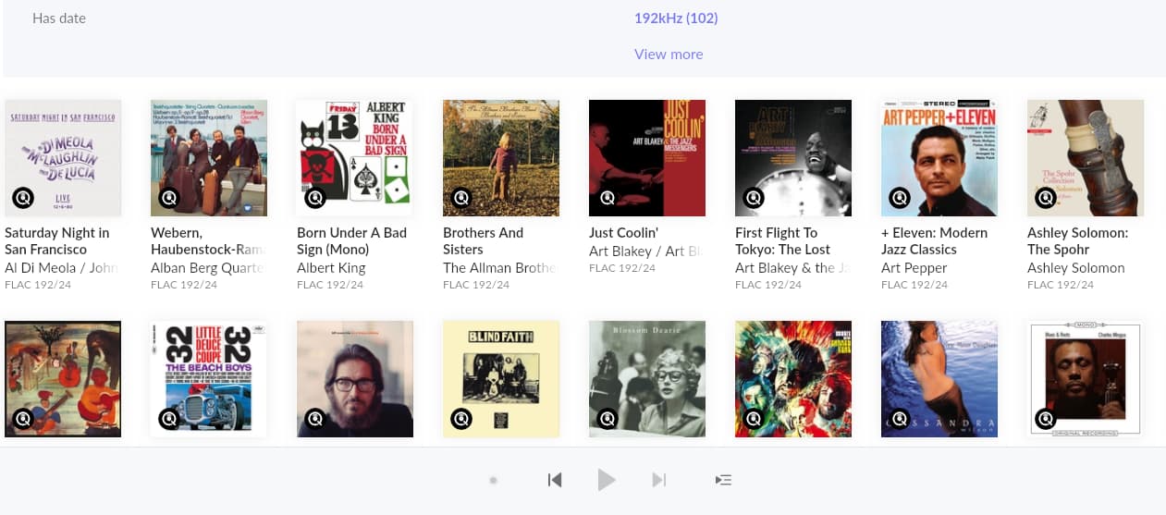Open the Cassandra Wilson album cover
The width and height of the screenshot is (1166, 515).
(x=939, y=379)
